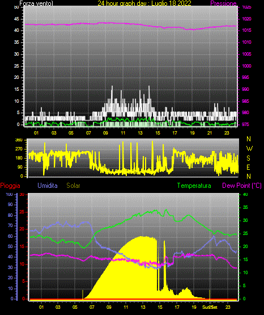
Task: Click the 24 hour graph day title
Action: pos(144,3)
